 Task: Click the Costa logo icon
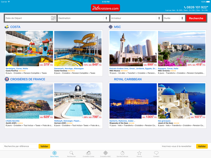7,27
